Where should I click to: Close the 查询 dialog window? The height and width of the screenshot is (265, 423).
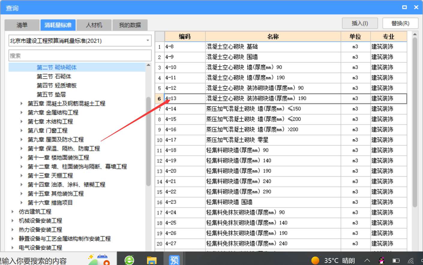click(x=416, y=7)
